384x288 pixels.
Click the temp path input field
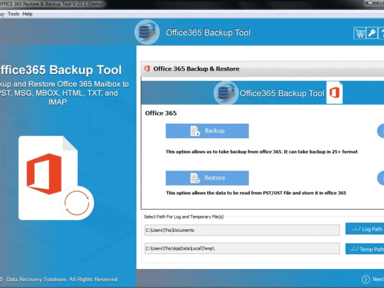[x=242, y=249]
